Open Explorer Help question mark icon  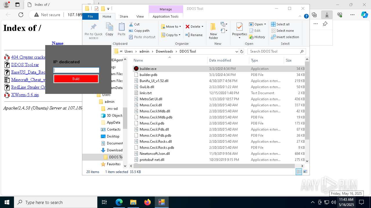coord(306,16)
